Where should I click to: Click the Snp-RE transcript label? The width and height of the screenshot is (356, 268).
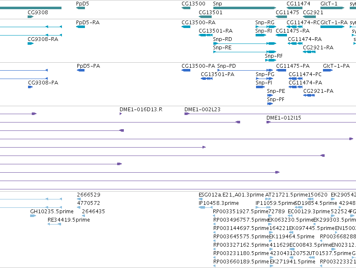point(222,47)
